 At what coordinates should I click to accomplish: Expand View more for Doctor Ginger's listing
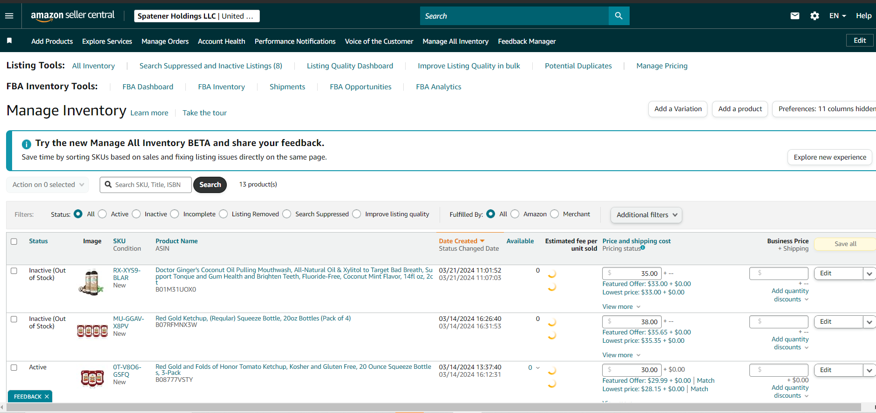click(621, 306)
